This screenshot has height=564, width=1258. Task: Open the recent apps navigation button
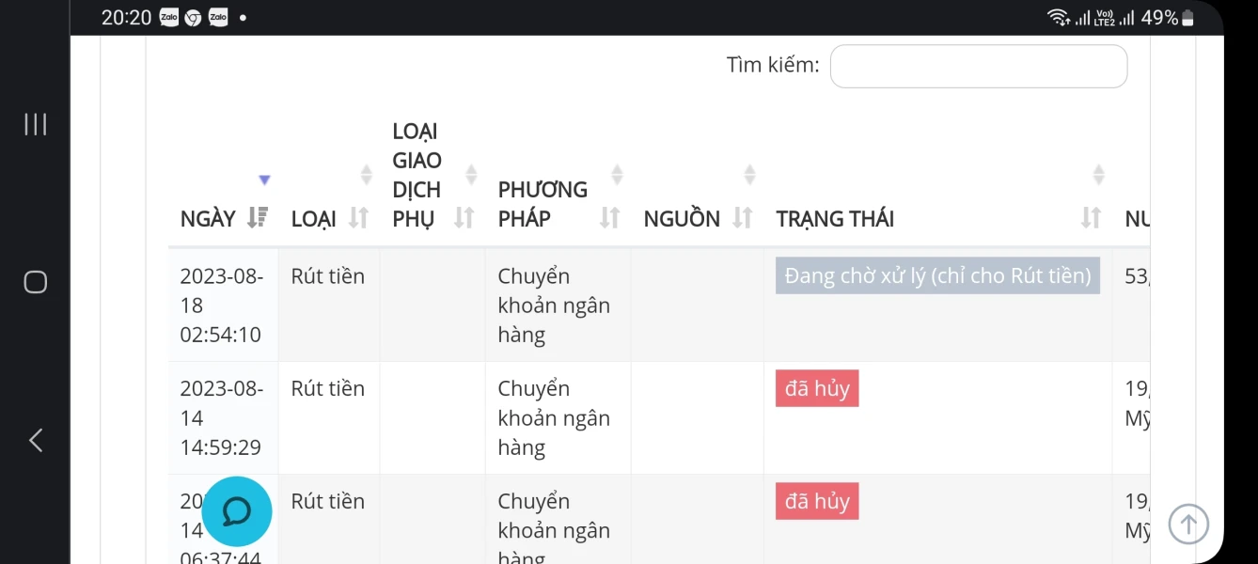click(x=36, y=124)
